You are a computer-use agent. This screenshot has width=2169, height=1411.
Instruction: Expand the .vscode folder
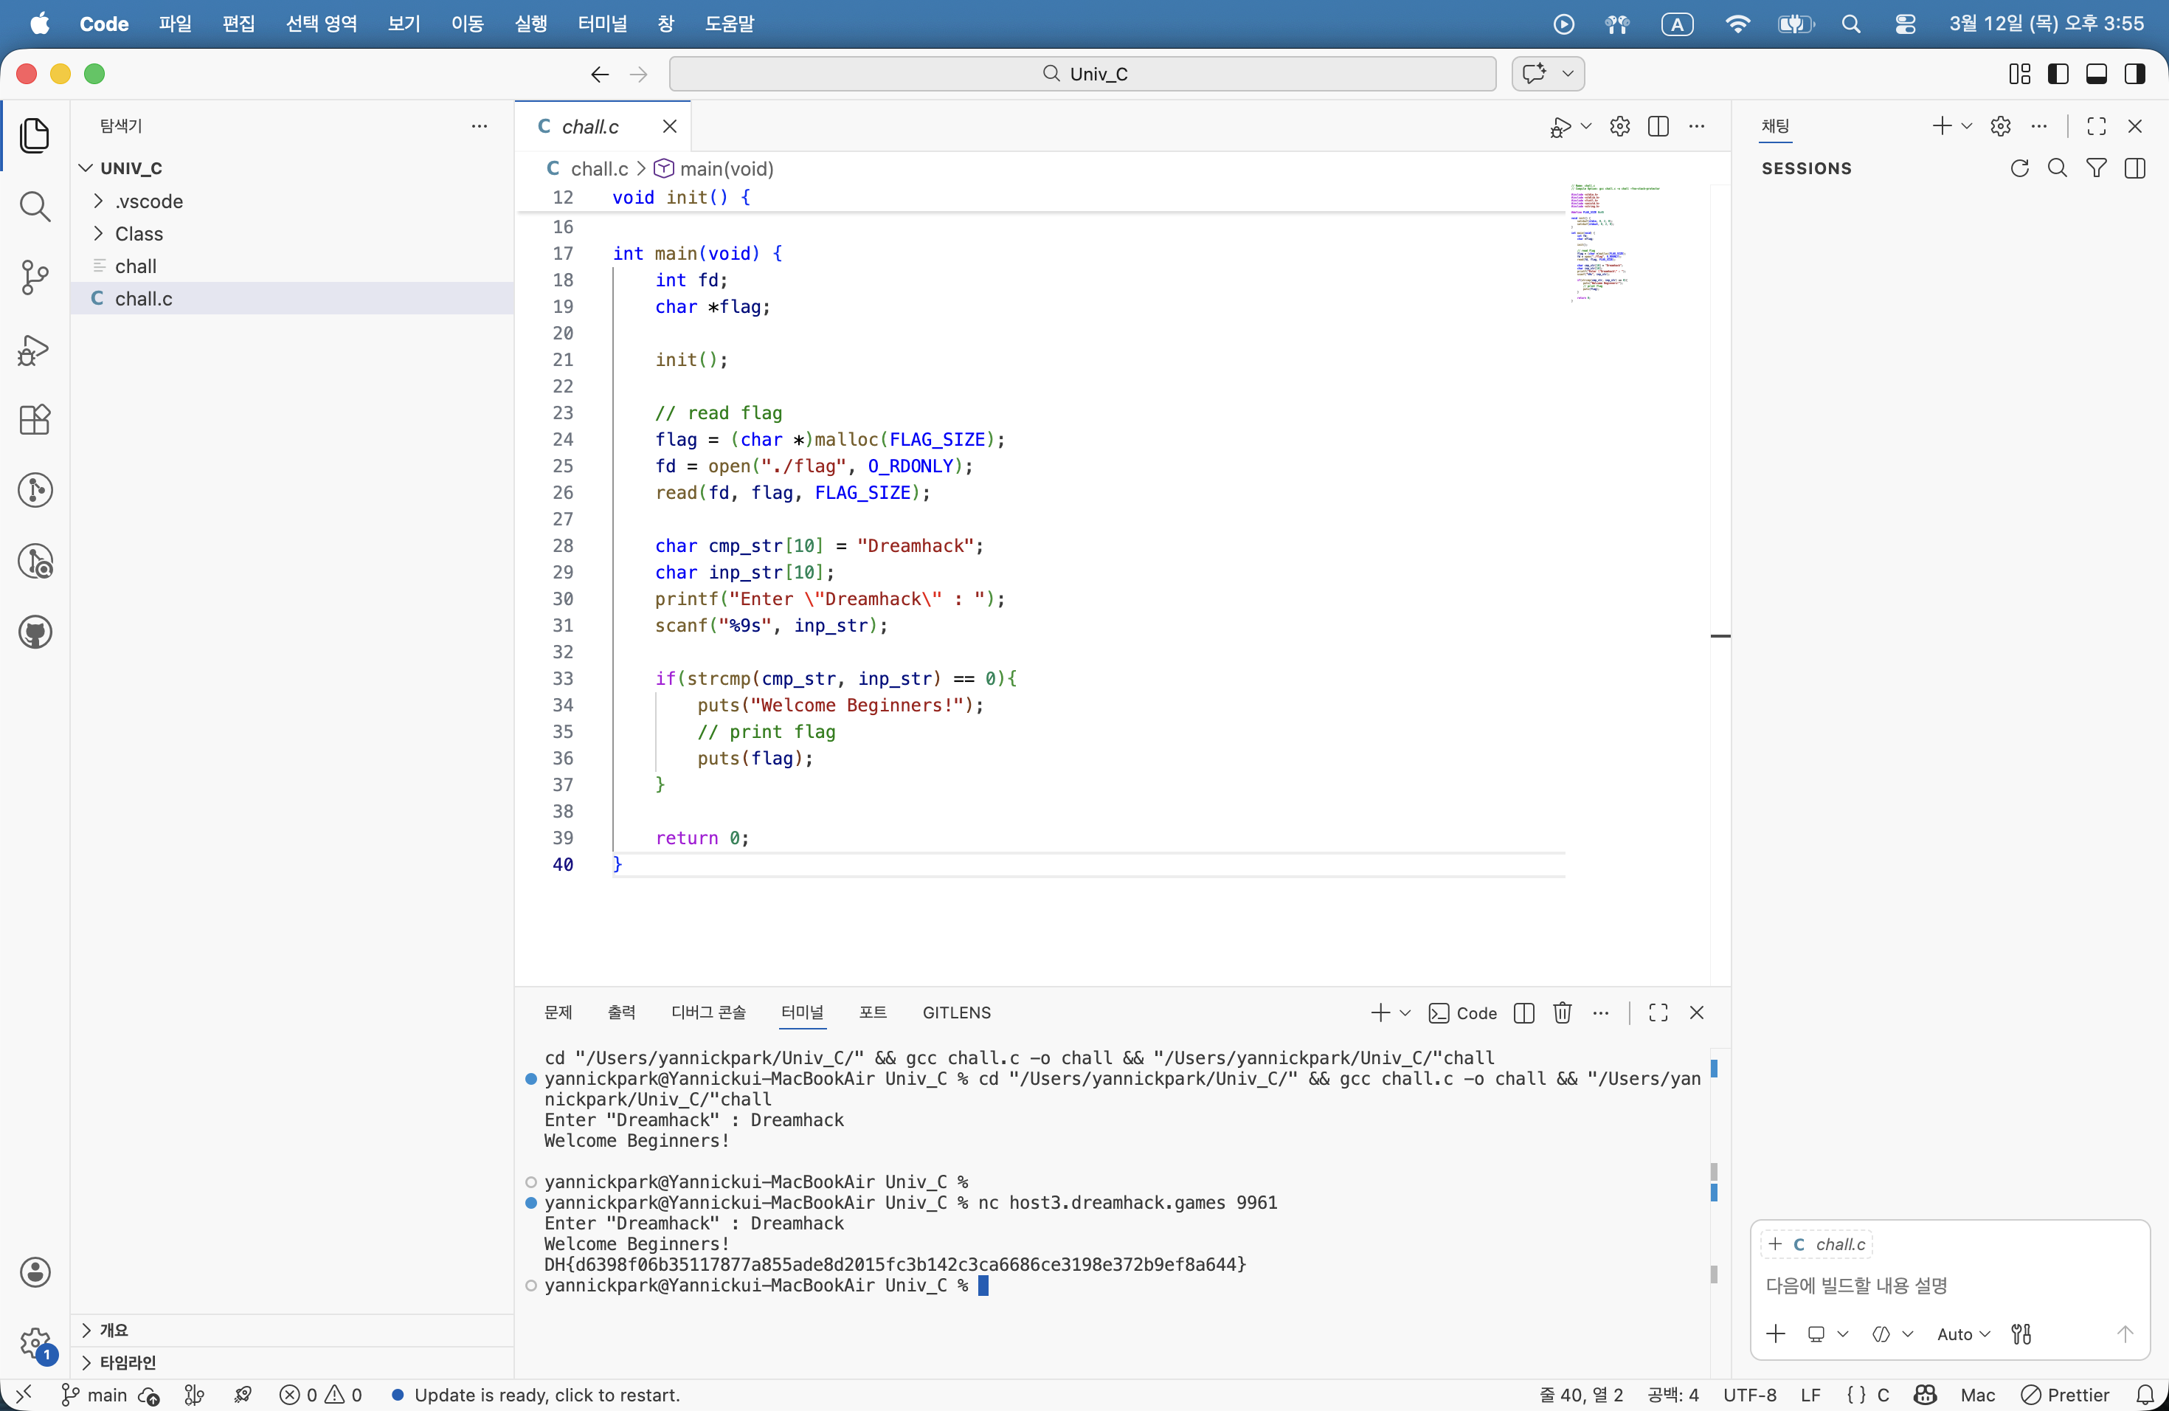tap(150, 201)
